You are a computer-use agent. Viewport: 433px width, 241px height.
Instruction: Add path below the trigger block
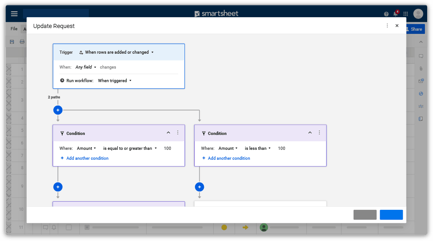pos(58,110)
